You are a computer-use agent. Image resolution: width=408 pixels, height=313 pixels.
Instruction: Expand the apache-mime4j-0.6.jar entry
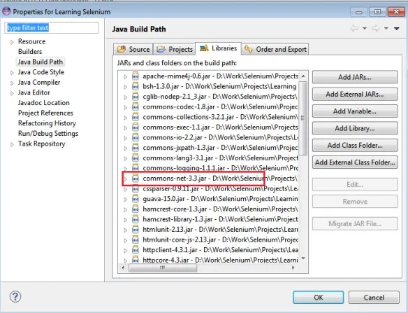125,77
